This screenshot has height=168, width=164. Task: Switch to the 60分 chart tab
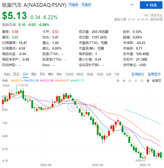coord(80,74)
